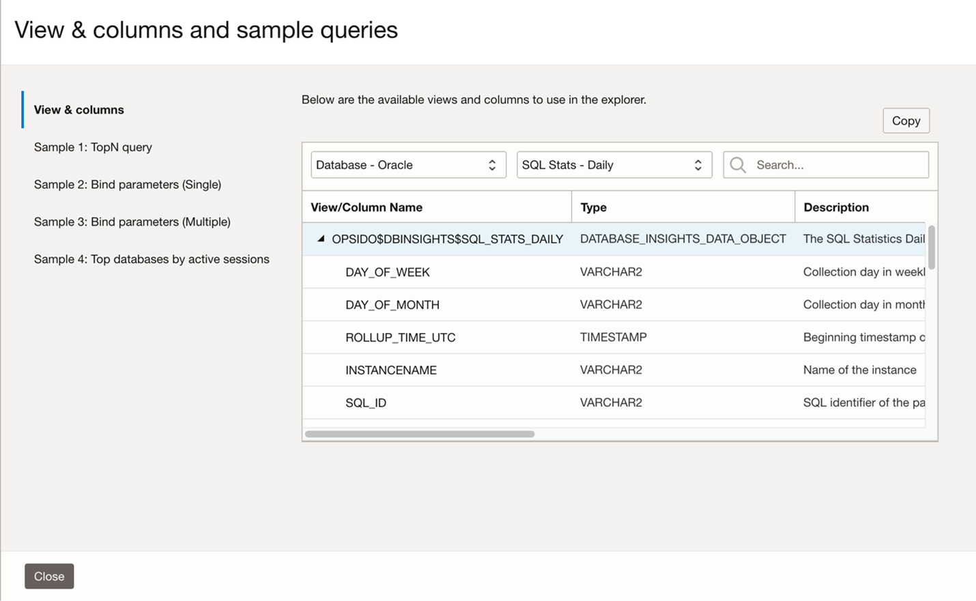Focus the Search input field
976x601 pixels.
click(x=838, y=165)
